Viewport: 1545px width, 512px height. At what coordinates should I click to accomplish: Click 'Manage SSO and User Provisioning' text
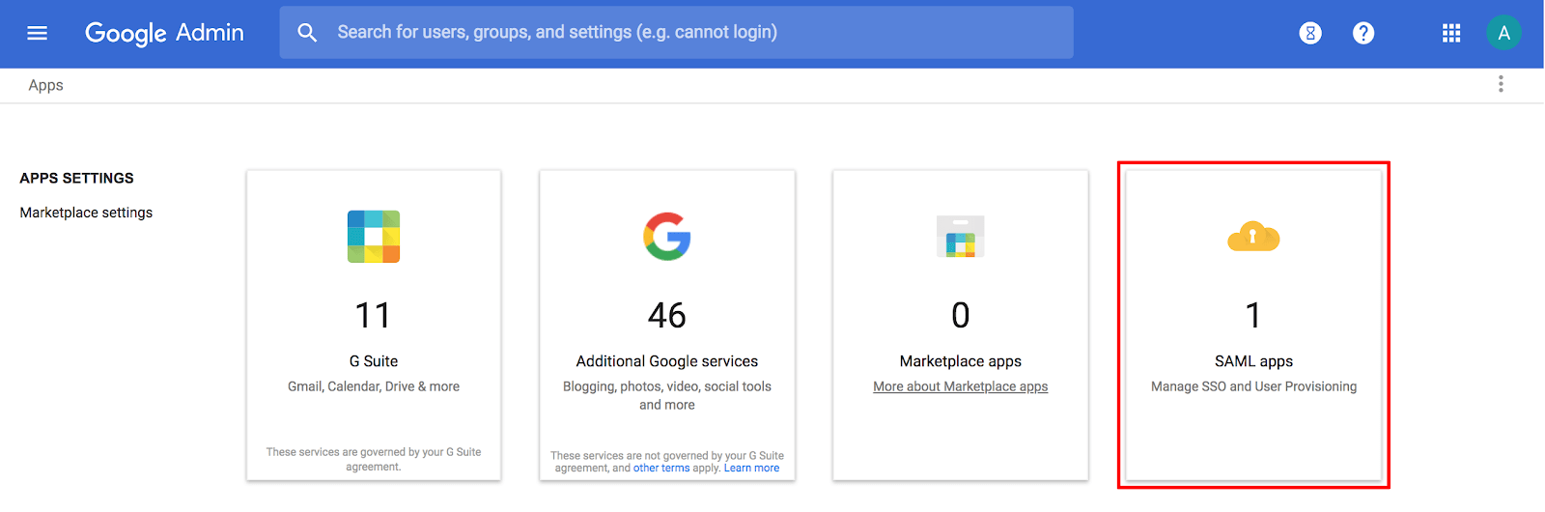coord(1253,386)
